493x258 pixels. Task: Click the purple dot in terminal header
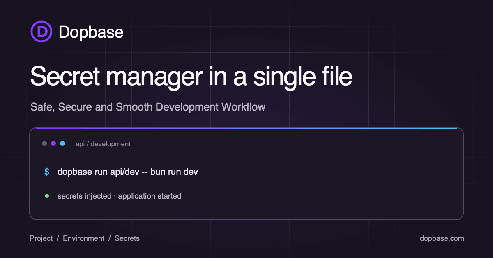(53, 143)
